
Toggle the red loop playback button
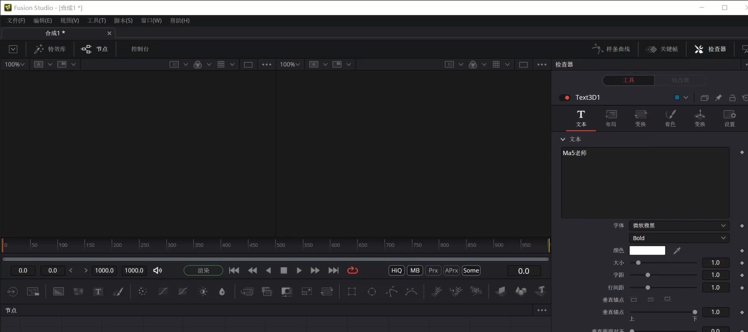[x=352, y=270]
